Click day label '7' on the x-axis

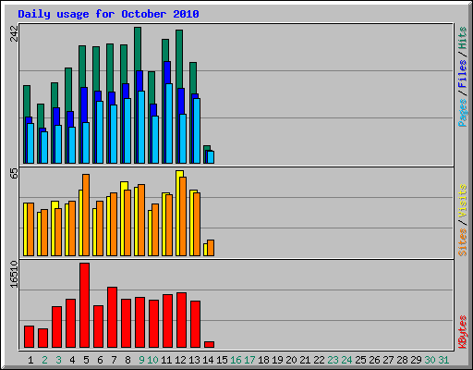pos(114,360)
